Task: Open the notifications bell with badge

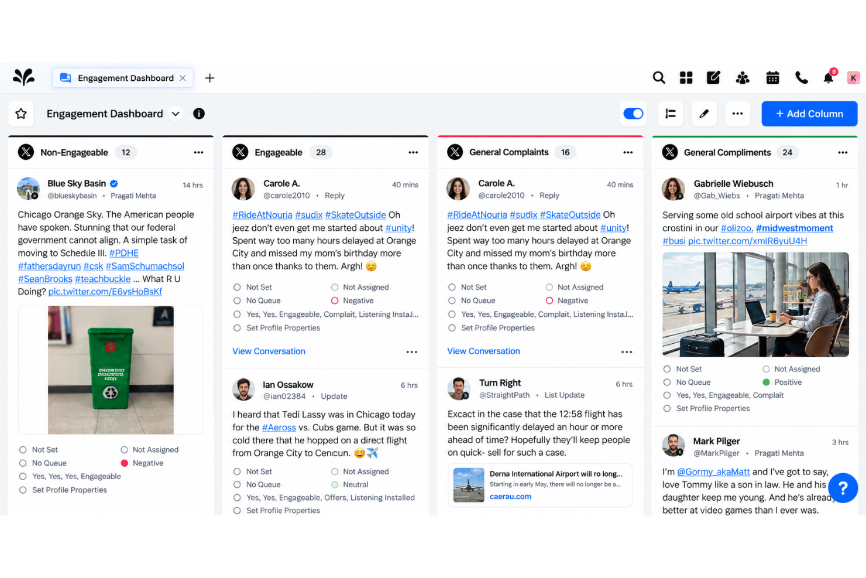Action: [829, 77]
